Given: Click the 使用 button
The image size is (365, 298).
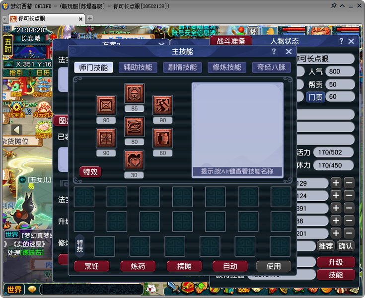Looking at the screenshot, I should [x=274, y=266].
